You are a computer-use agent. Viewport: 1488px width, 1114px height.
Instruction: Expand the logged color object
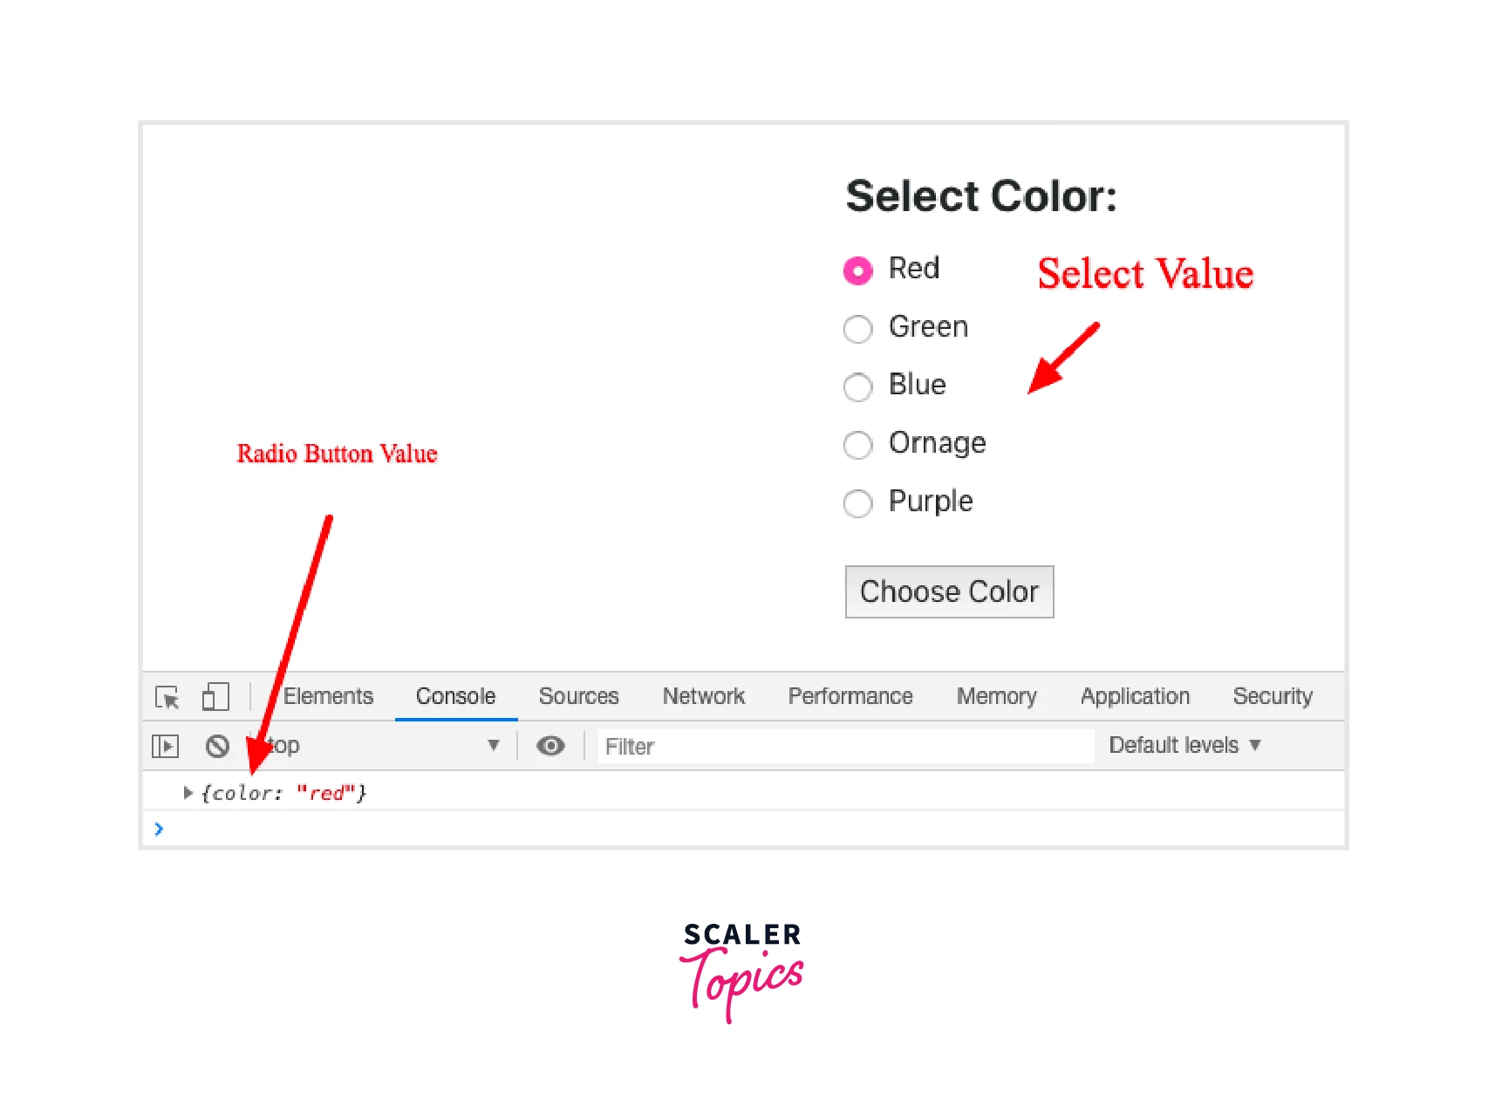click(187, 793)
